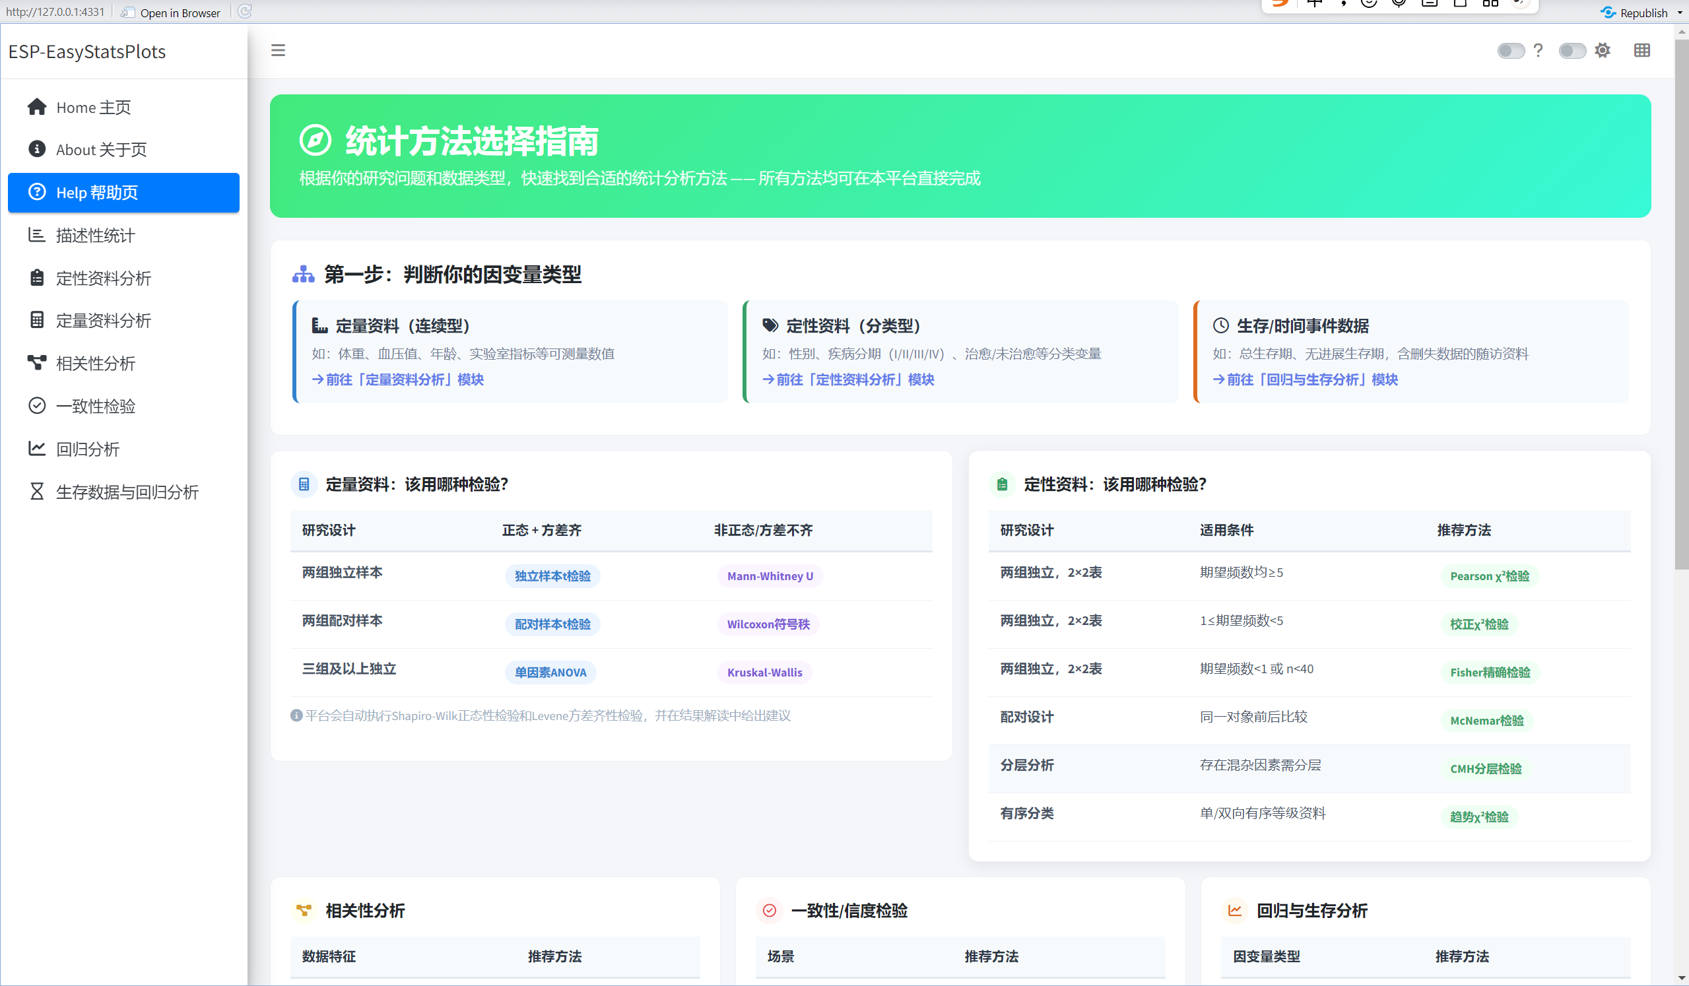Click the reload icon beside Open in Browser
This screenshot has width=1689, height=986.
tap(245, 11)
